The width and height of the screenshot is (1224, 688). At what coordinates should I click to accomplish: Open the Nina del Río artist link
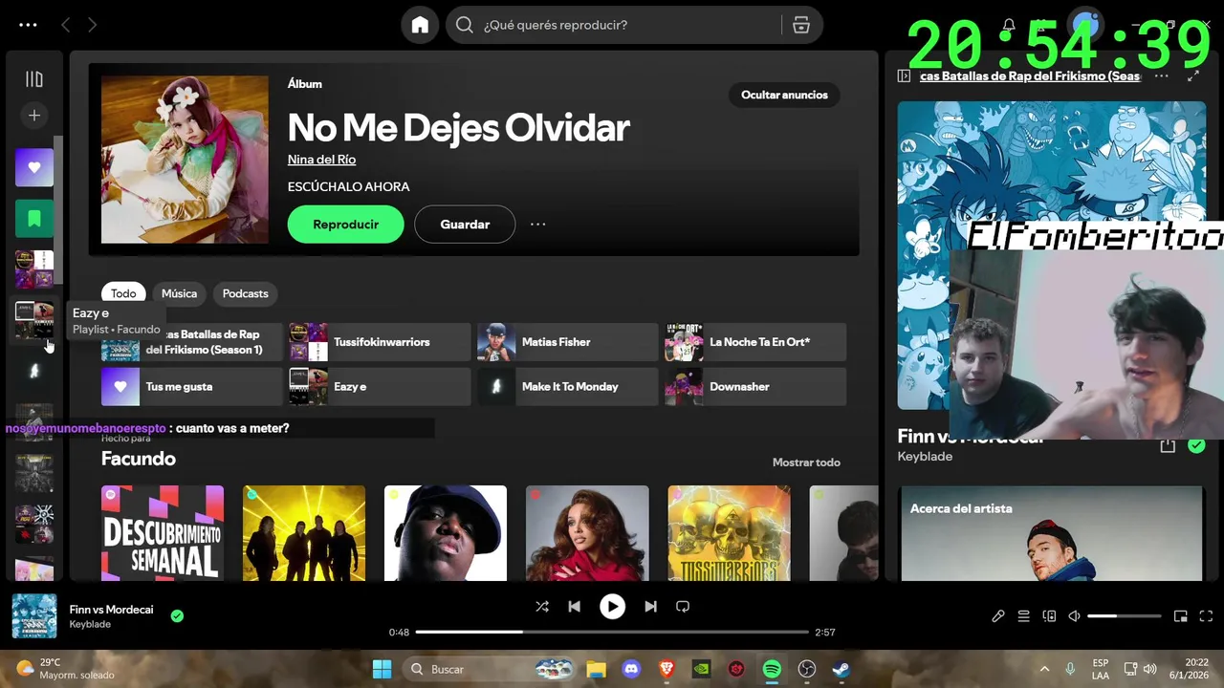tap(321, 160)
